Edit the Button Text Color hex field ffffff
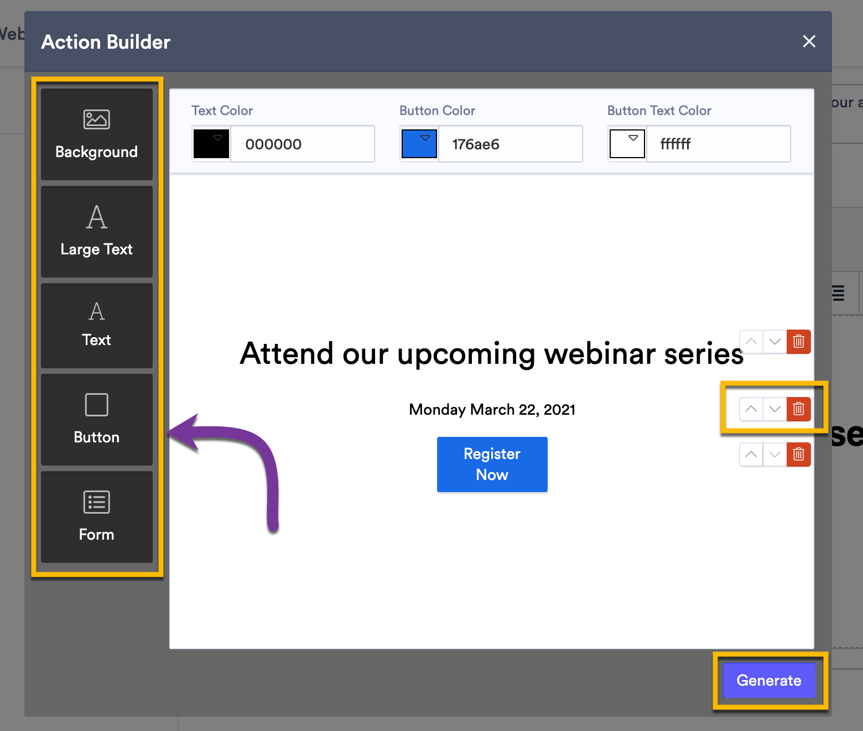The image size is (863, 731). (x=719, y=144)
